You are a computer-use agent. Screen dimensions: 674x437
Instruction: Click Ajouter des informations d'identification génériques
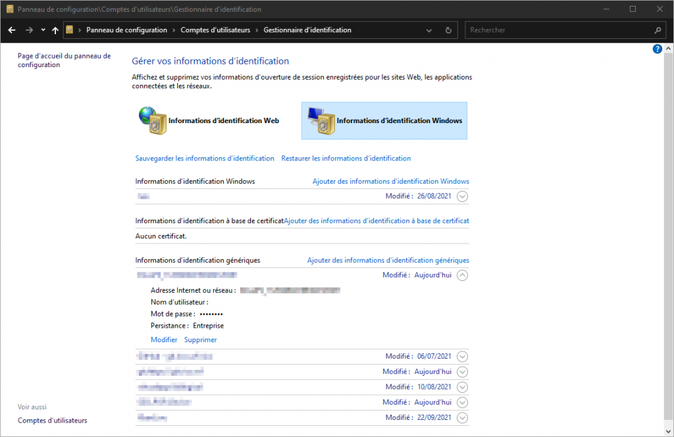click(388, 261)
